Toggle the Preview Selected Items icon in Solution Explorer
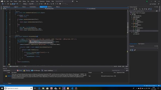 [x=151, y=9]
